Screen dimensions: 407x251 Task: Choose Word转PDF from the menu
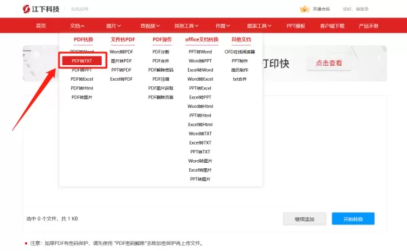(121, 52)
